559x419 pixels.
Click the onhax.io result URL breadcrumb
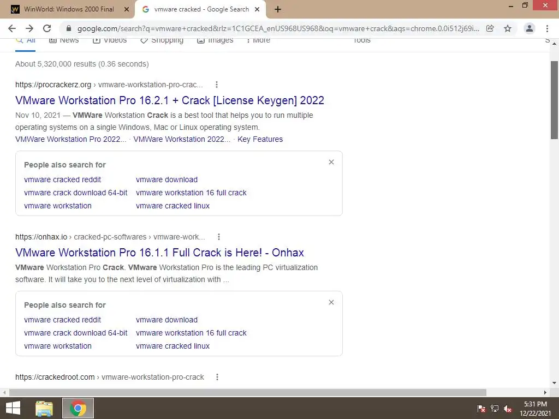[x=110, y=237]
